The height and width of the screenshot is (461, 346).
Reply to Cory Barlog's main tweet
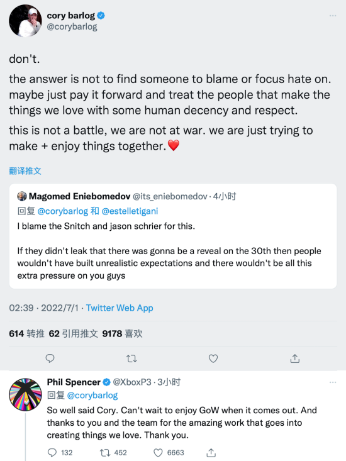click(x=50, y=358)
